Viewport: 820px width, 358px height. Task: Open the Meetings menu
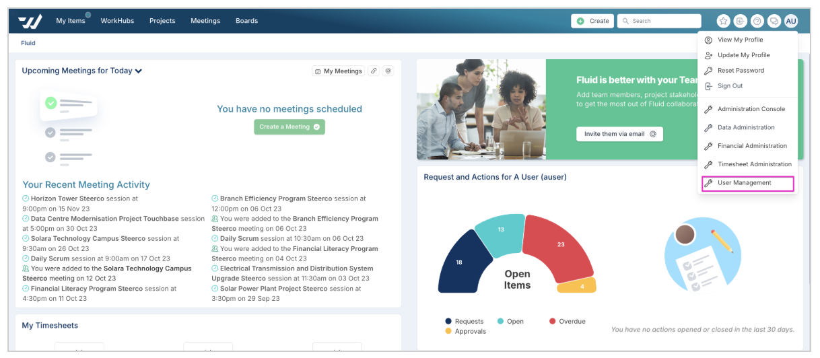(205, 21)
